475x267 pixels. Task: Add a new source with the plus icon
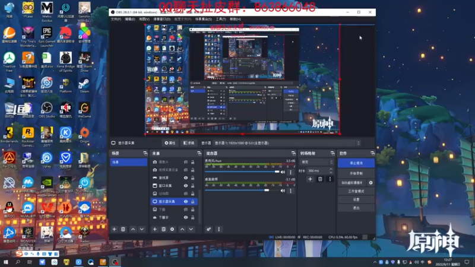coord(155,230)
